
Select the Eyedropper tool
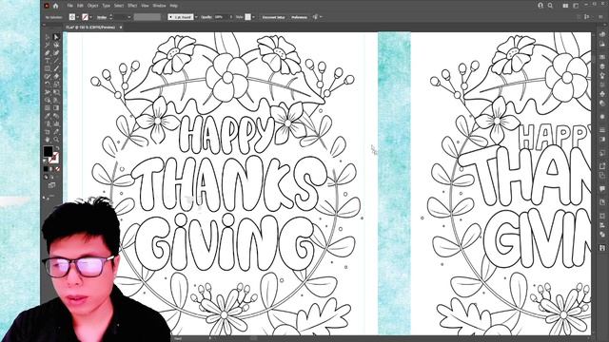48,116
